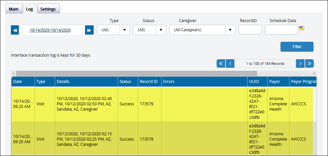Image resolution: width=328 pixels, height=156 pixels.
Task: Focus the RecordID input field
Action: click(250, 30)
